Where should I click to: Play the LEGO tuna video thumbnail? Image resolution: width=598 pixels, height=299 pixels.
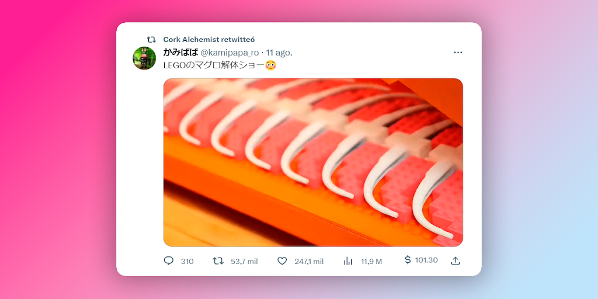pos(313,162)
